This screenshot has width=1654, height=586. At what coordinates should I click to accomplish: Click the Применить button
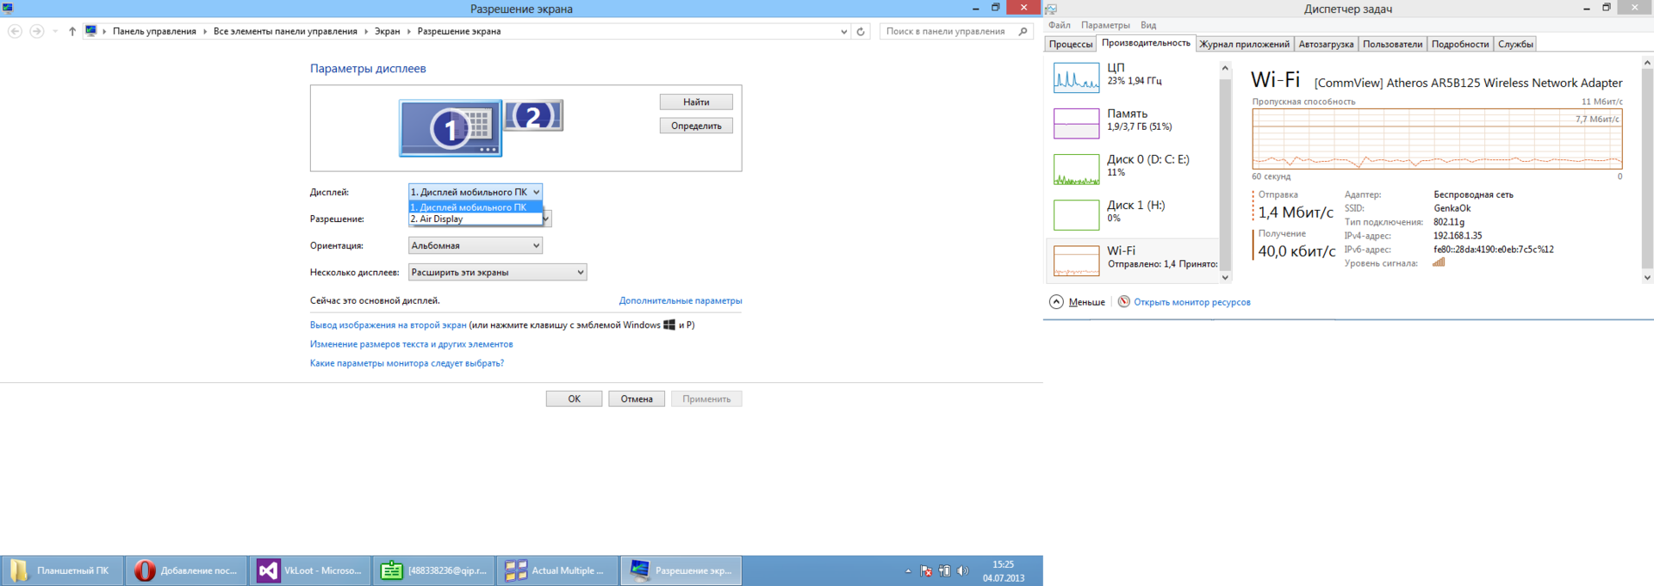[706, 398]
